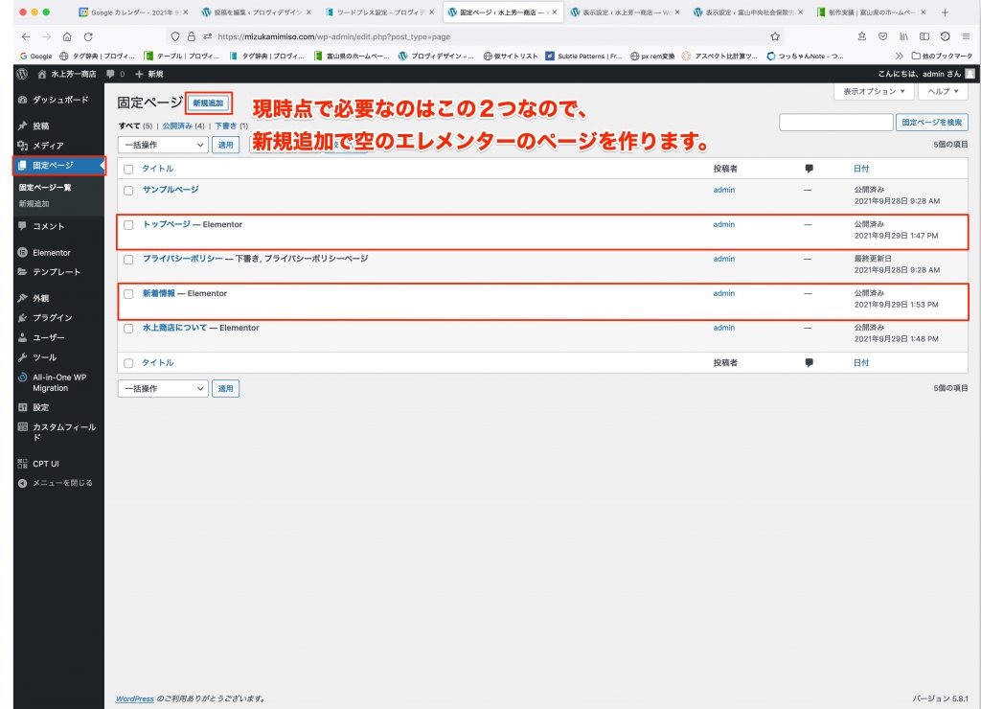Expand the 表示オプション screen options panel

874,92
